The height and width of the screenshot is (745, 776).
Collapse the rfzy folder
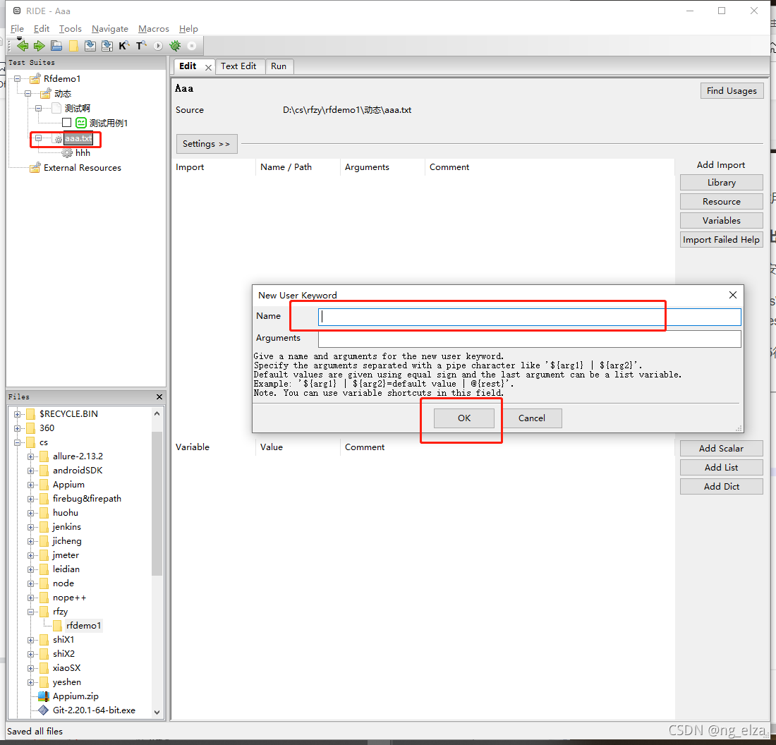[30, 612]
